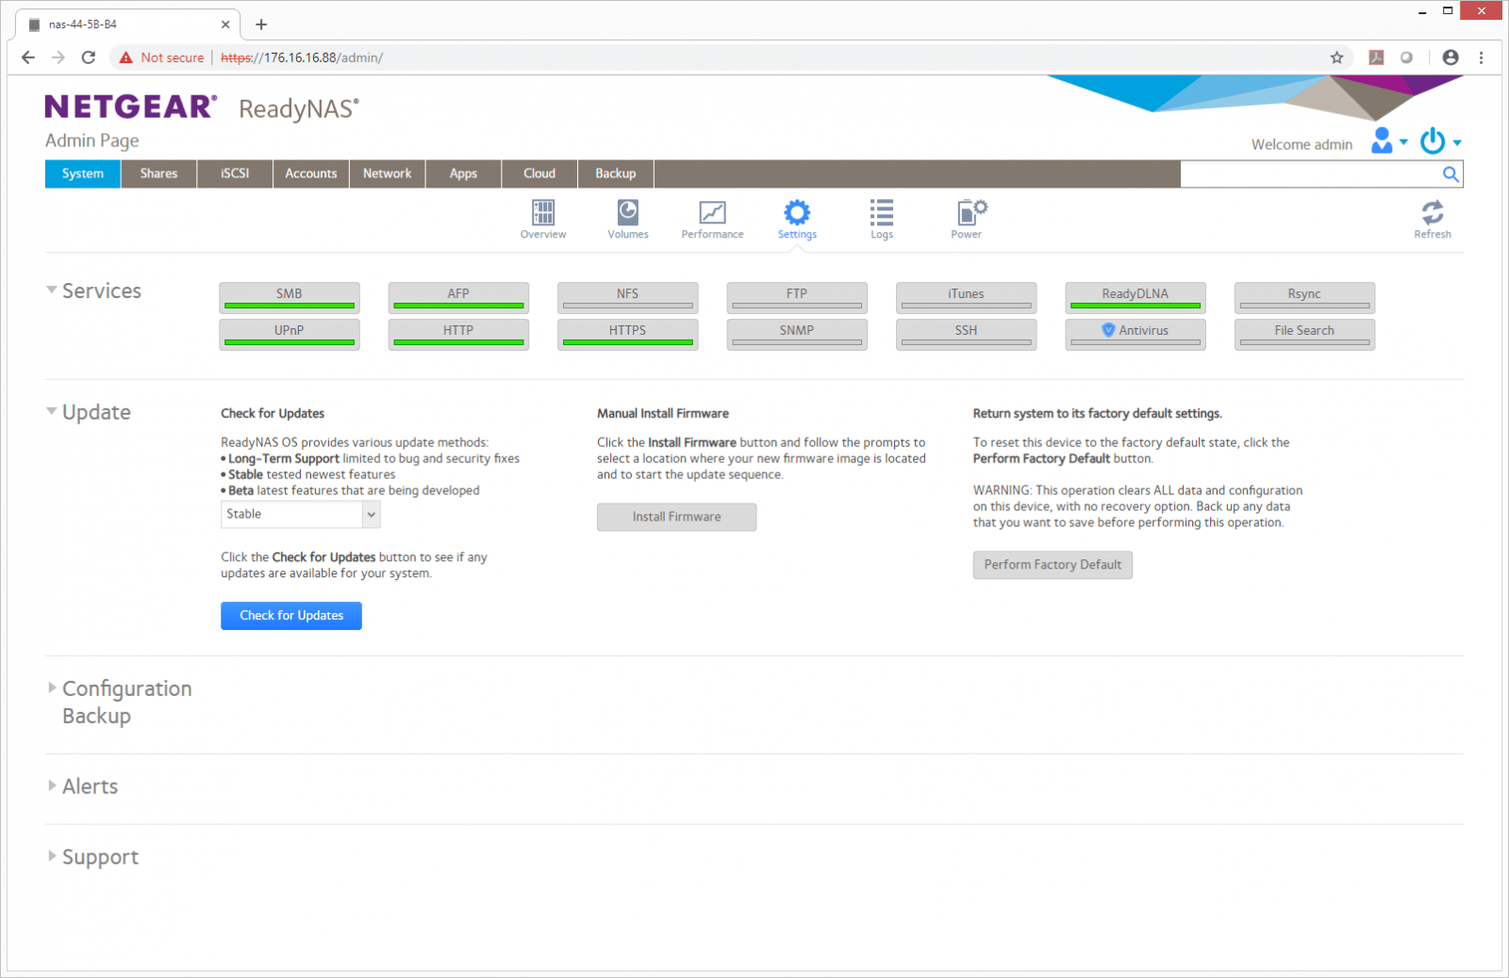Toggle the AFP service

click(x=458, y=297)
